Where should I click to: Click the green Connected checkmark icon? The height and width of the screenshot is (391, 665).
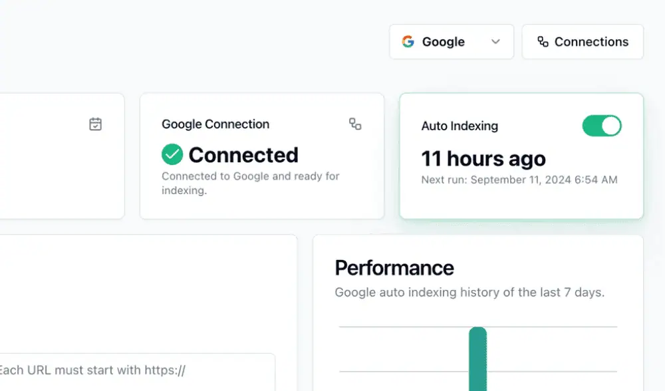point(172,155)
